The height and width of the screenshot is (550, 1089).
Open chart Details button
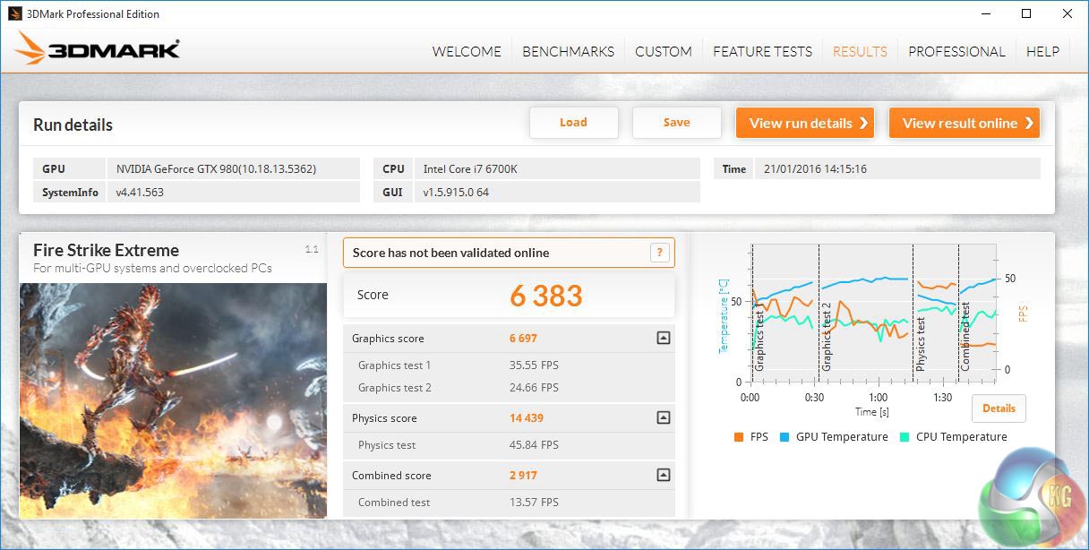[x=999, y=408]
